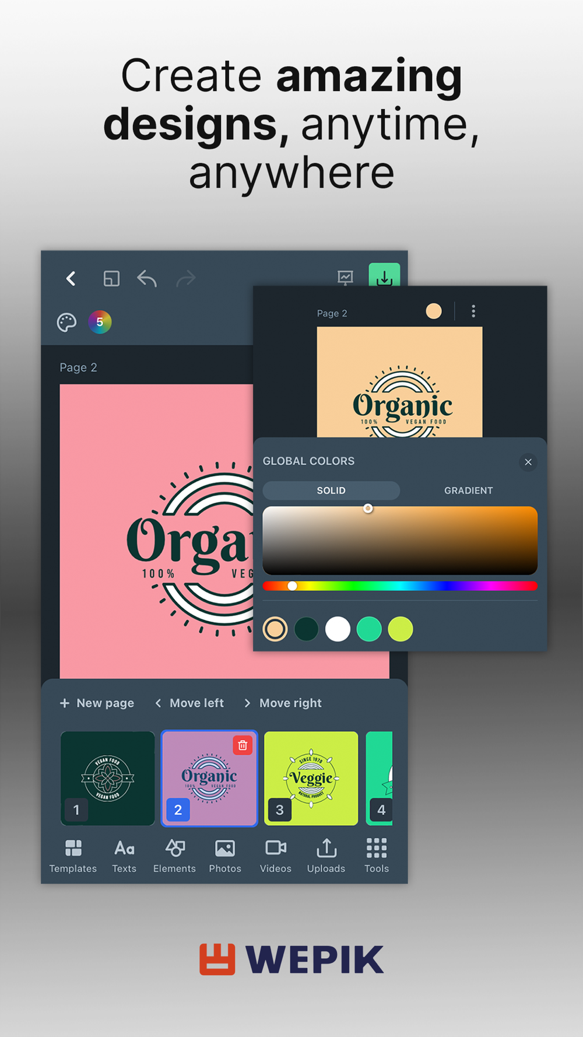This screenshot has width=583, height=1037.
Task: Switch to the Solid color mode
Action: [x=331, y=491]
